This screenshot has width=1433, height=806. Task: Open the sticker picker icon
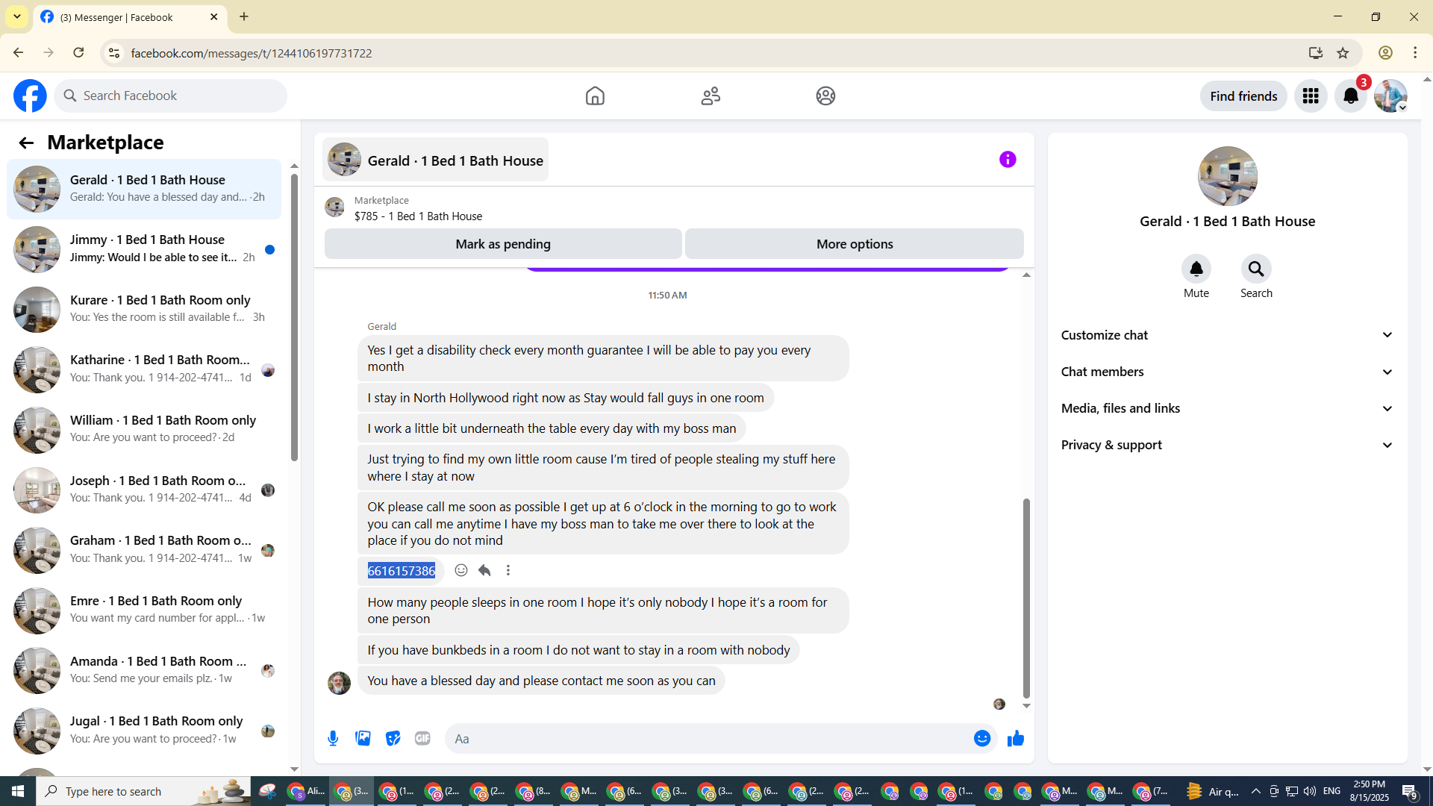(393, 739)
